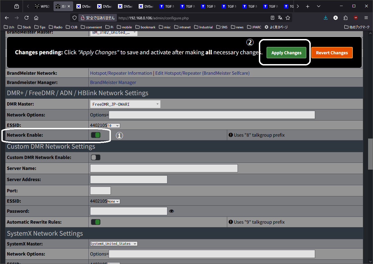
Task: Focus the Server Name field
Action: [x=164, y=168]
